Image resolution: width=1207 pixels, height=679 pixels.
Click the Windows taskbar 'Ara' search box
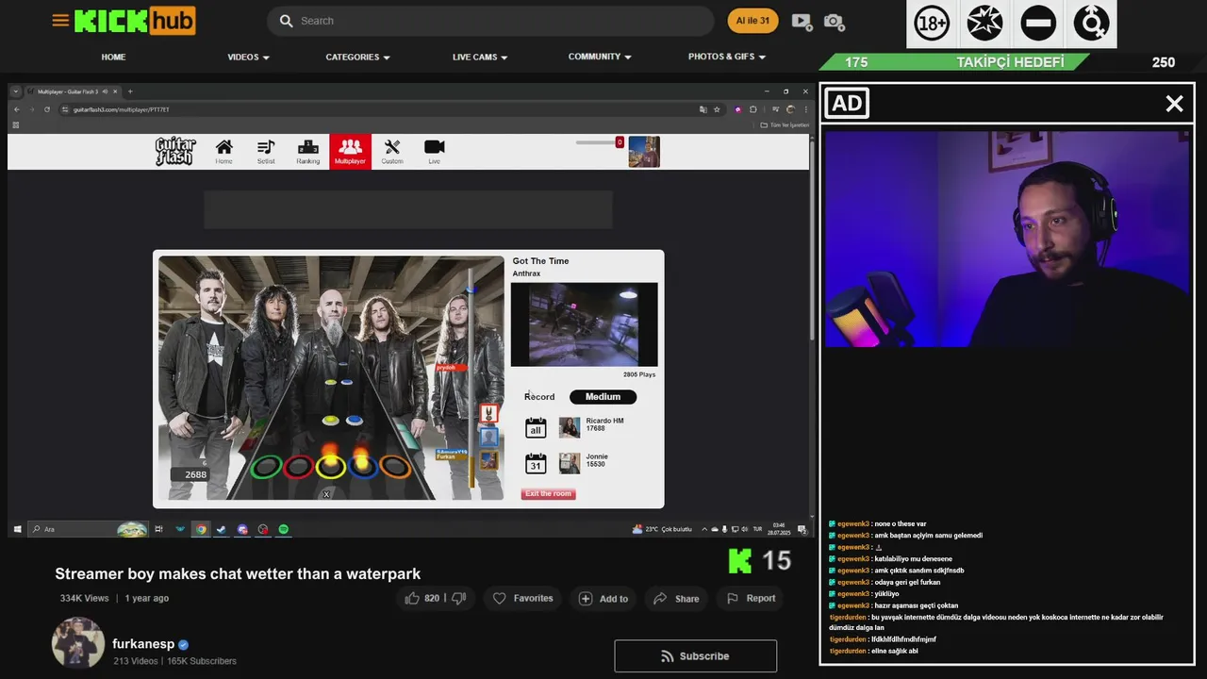88,529
